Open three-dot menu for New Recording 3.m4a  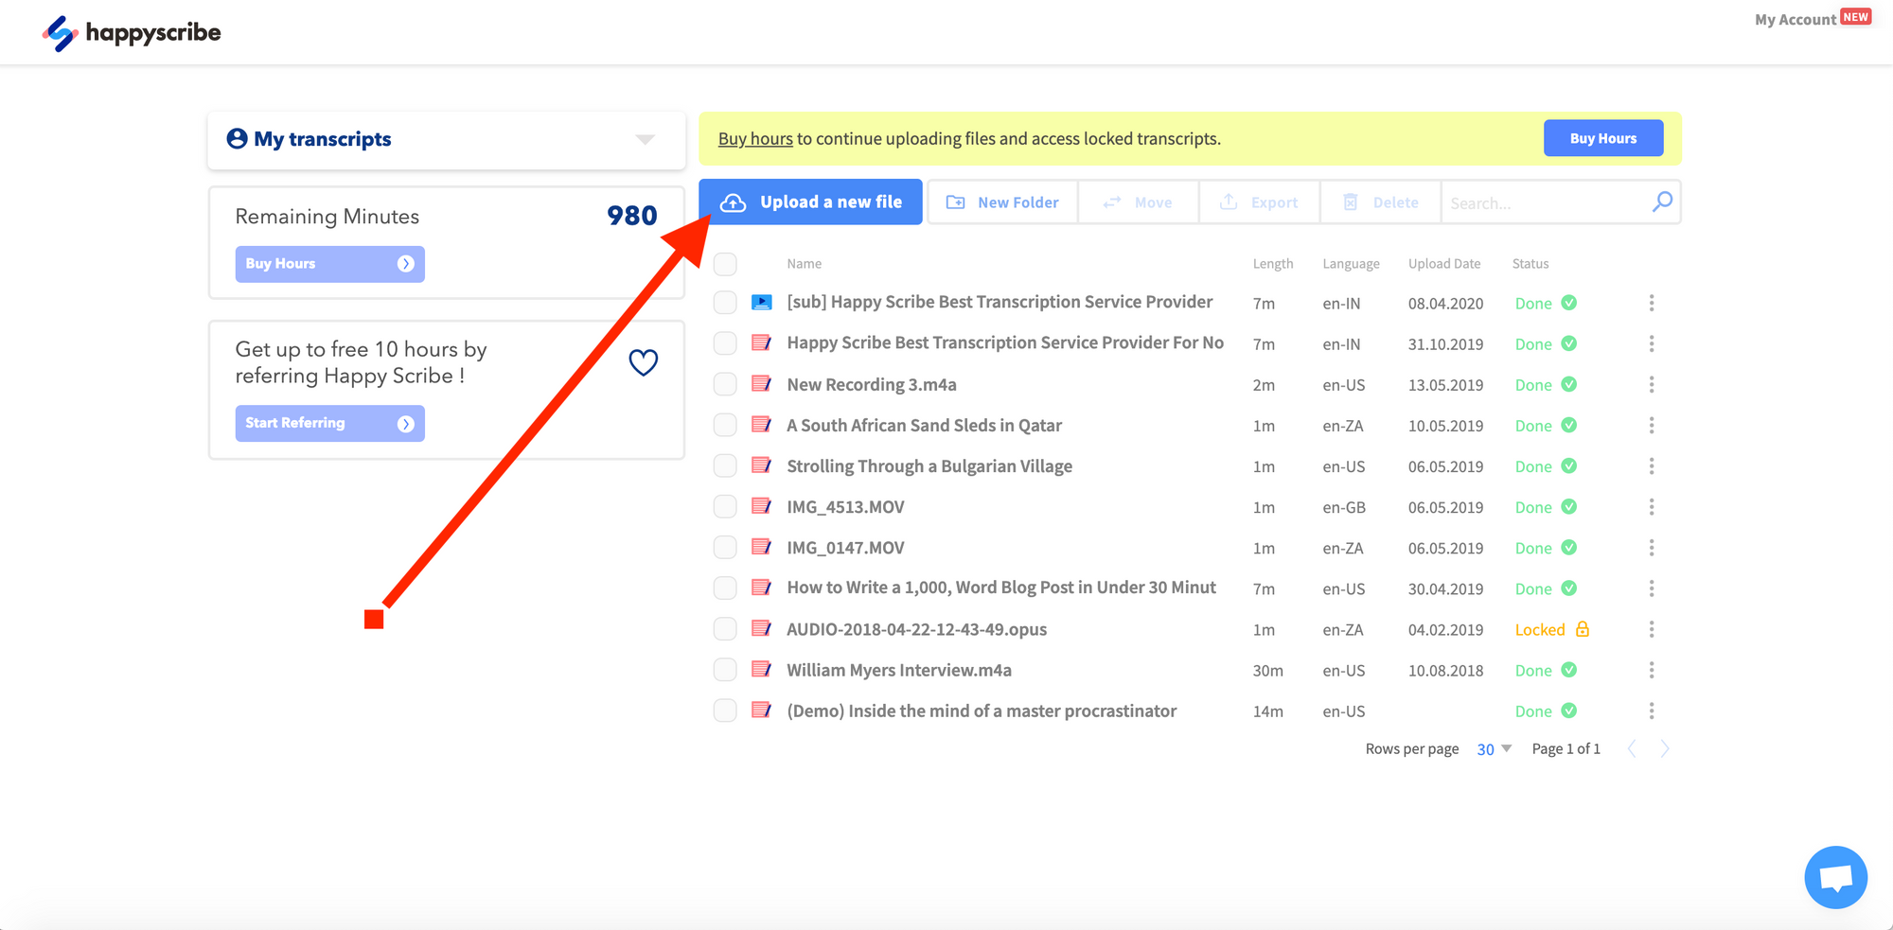pyautogui.click(x=1651, y=384)
